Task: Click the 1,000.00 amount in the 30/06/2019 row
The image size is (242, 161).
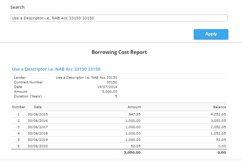Action: coord(133,140)
